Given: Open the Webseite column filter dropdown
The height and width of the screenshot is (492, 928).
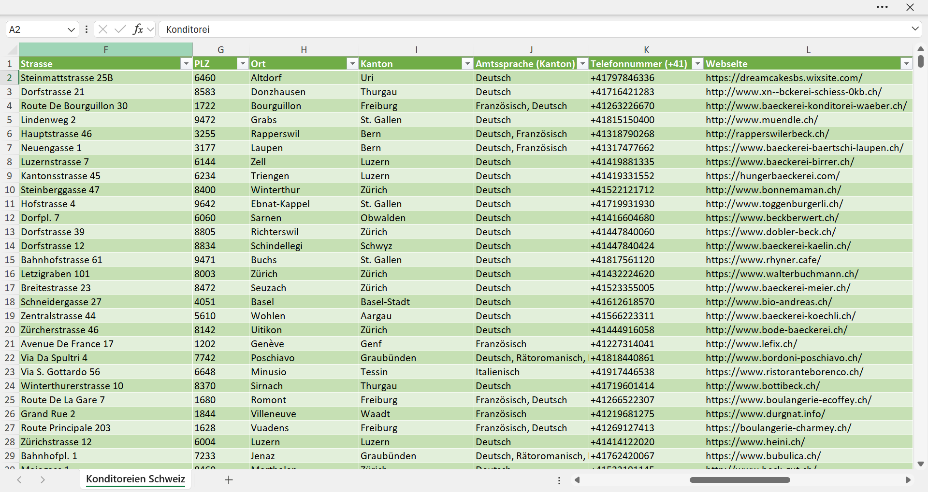Looking at the screenshot, I should tap(906, 64).
